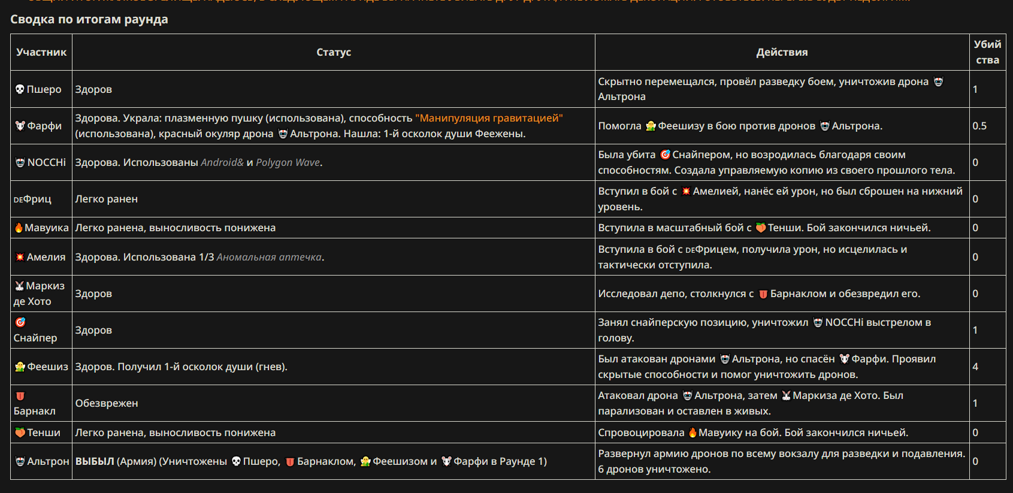The height and width of the screenshot is (493, 1013).
Task: Click the Участник column header
Action: (x=41, y=52)
